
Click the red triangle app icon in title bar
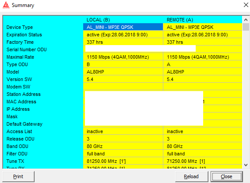[6, 5]
